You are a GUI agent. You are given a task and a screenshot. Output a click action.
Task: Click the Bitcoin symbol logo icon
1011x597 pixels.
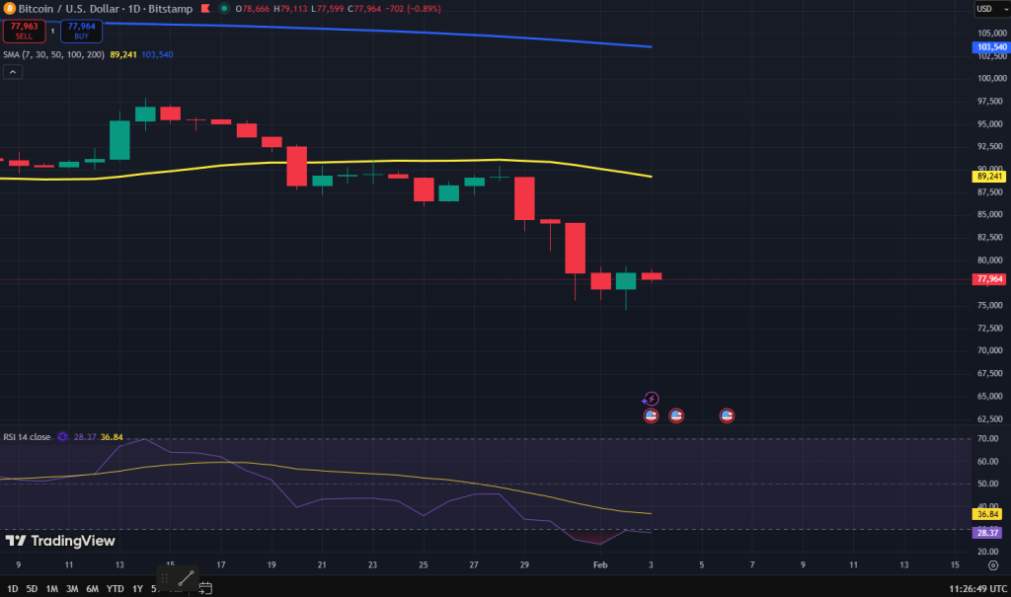(9, 9)
